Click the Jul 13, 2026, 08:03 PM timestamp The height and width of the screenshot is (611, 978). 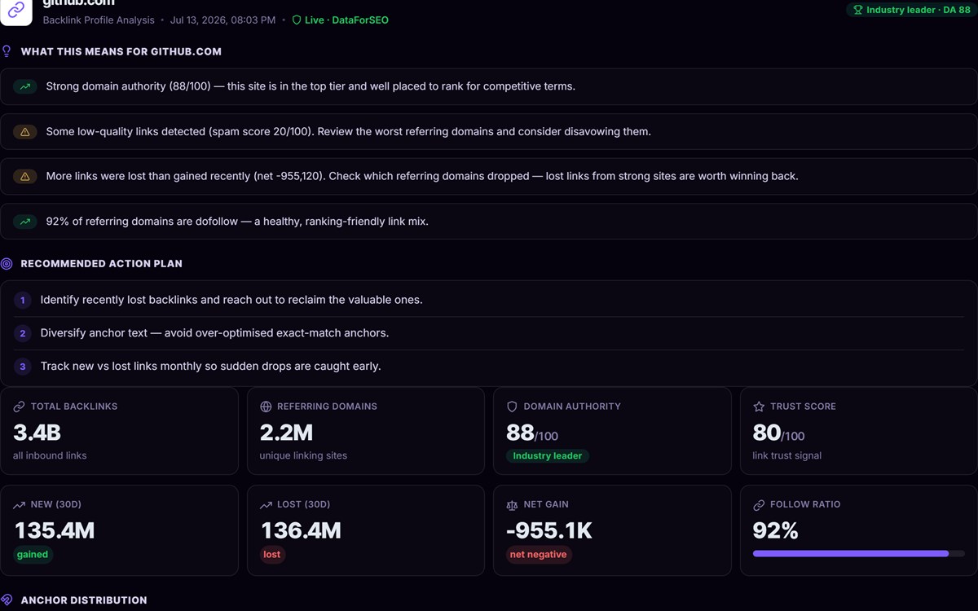(222, 20)
